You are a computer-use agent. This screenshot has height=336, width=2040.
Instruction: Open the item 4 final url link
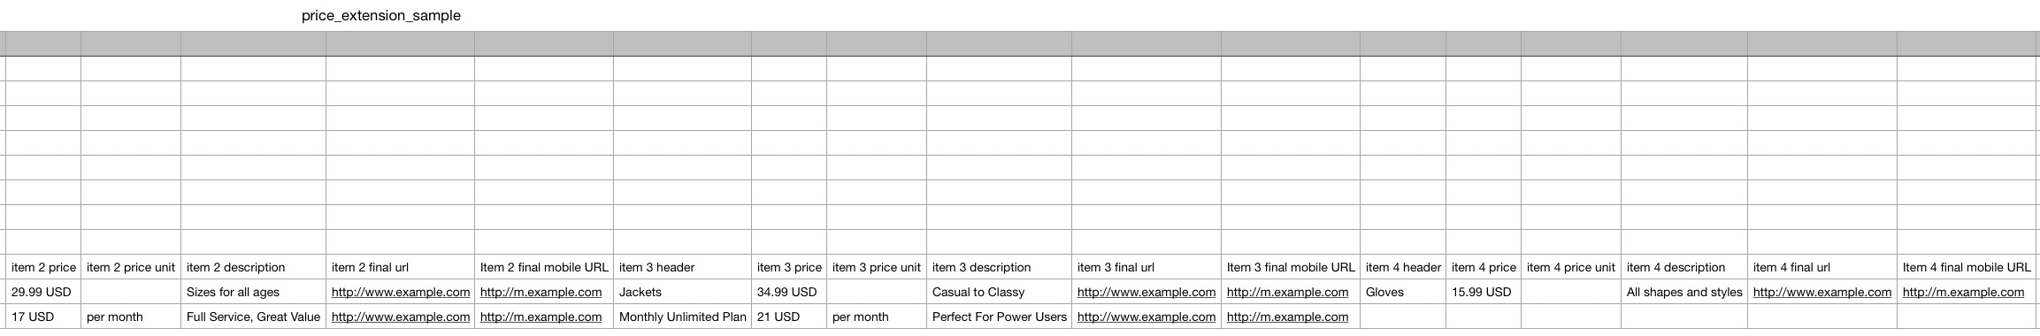coord(1822,292)
